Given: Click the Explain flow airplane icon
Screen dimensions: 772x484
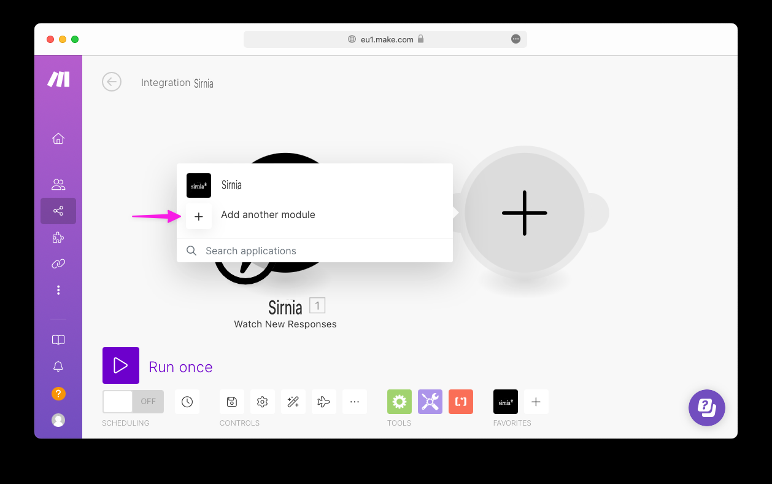Looking at the screenshot, I should tap(324, 402).
